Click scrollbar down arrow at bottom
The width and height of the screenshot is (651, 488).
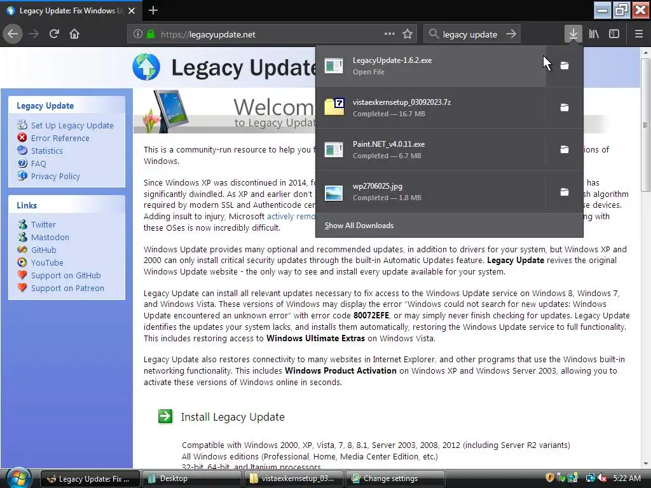click(645, 463)
